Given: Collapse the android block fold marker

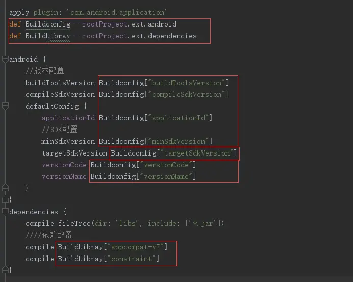Looking at the screenshot, I should [x=5, y=59].
